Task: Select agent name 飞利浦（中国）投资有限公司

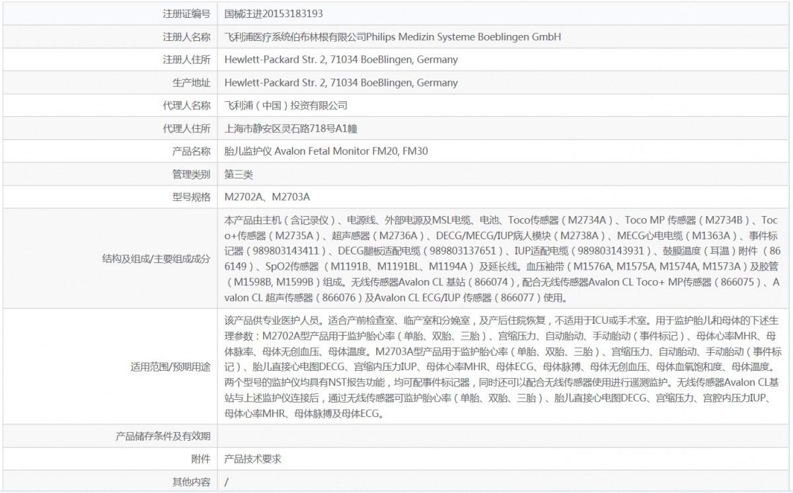Action: point(286,105)
